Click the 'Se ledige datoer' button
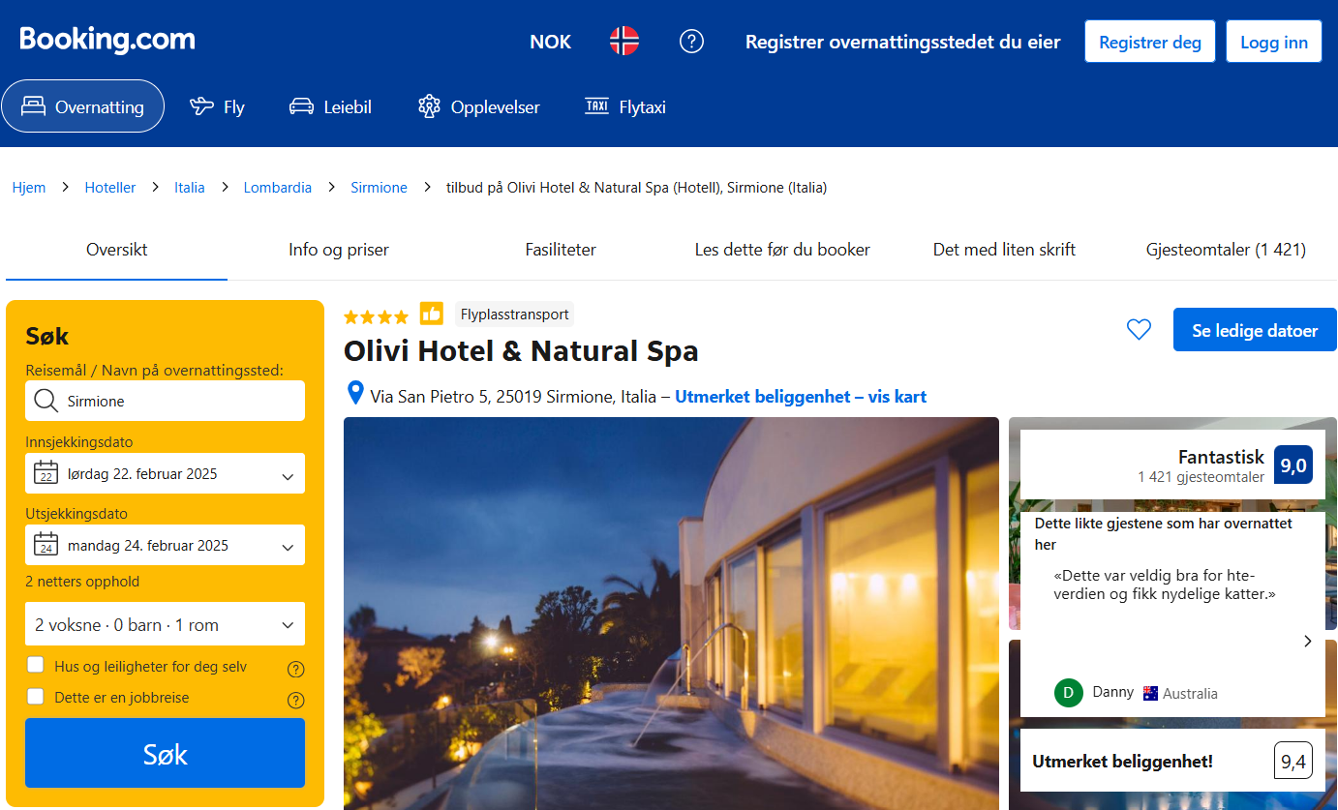The width and height of the screenshot is (1338, 810). [1254, 330]
